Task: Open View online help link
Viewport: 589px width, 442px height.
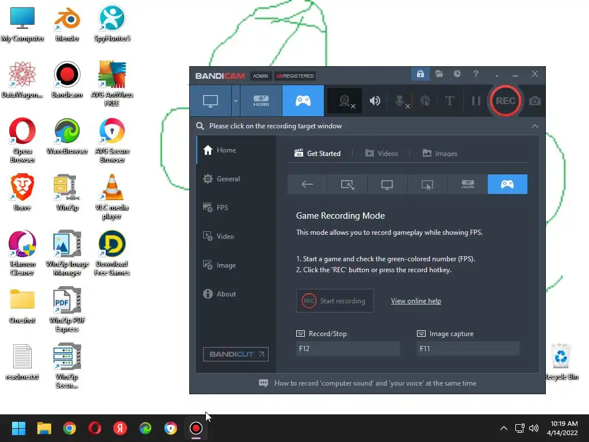Action: 416,300
